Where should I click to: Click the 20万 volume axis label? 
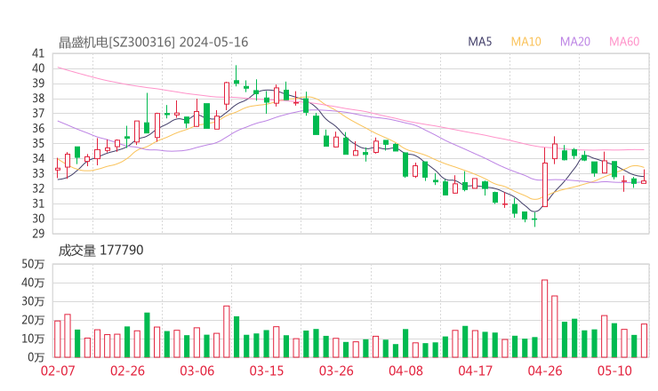click(x=33, y=320)
